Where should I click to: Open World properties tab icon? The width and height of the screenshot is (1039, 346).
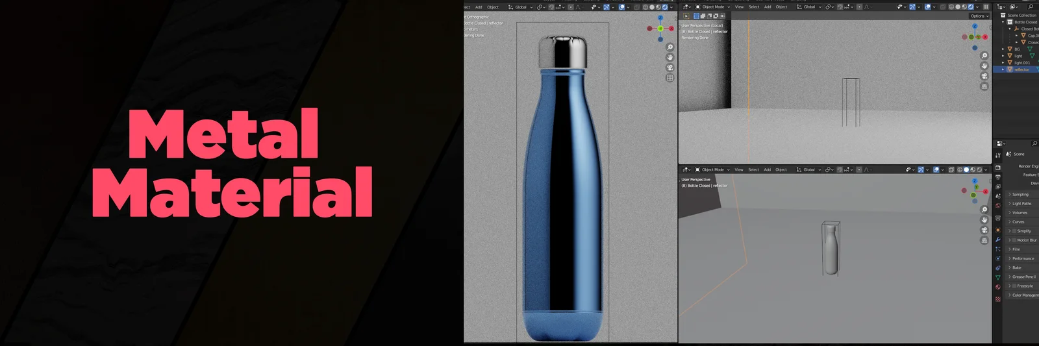(998, 206)
